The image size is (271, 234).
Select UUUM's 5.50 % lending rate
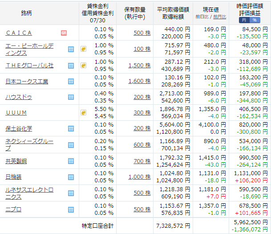pos(104,109)
